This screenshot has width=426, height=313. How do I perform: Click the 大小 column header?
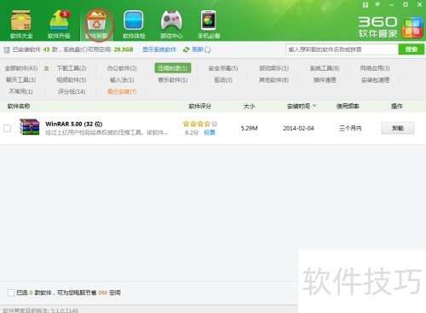coord(249,106)
